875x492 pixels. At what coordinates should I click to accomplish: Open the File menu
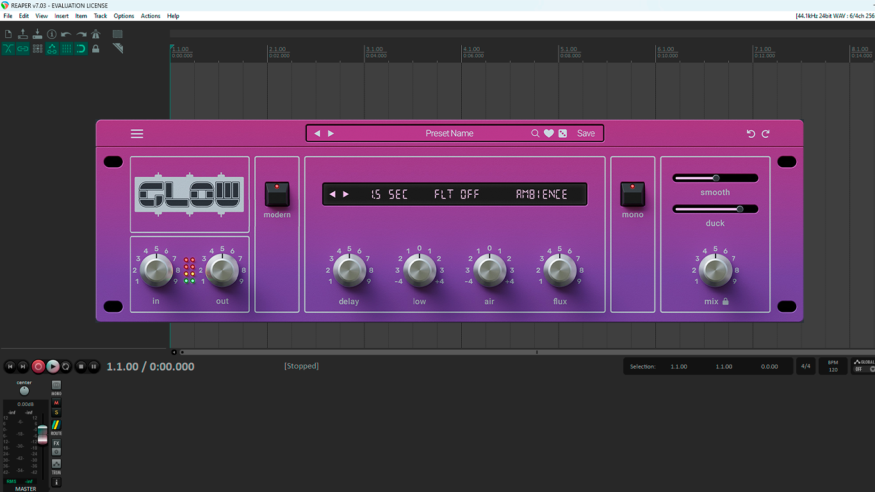pyautogui.click(x=8, y=16)
